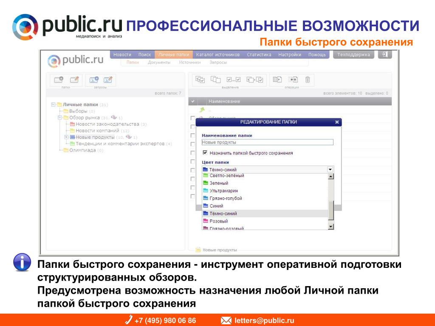Select Синий color option
This screenshot has width=435, height=326.
click(265, 206)
